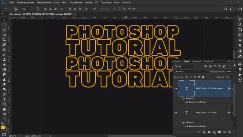The image size is (243, 137).
Task: Hide the PHOTOSHOP TUTORIAL копия layer
Action: pos(175,89)
